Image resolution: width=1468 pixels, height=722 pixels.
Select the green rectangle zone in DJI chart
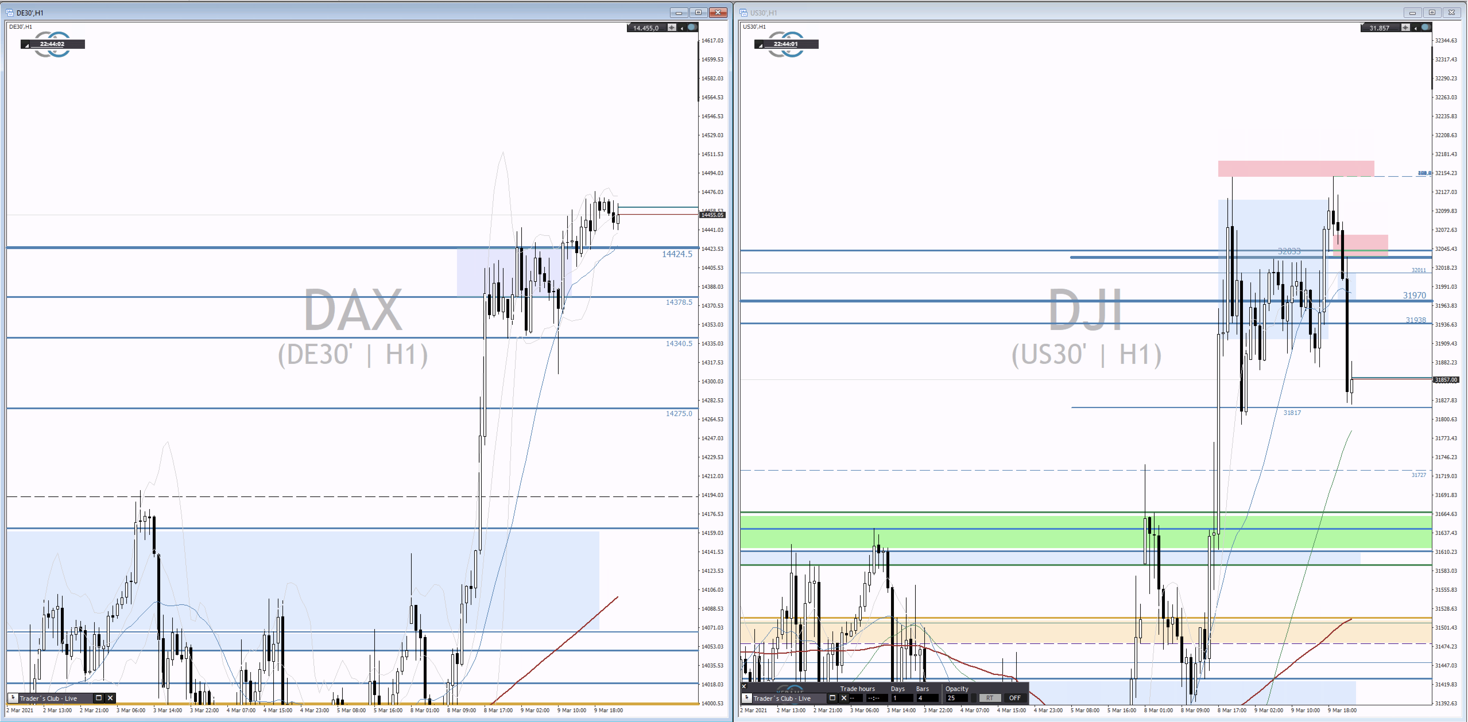pos(1086,532)
